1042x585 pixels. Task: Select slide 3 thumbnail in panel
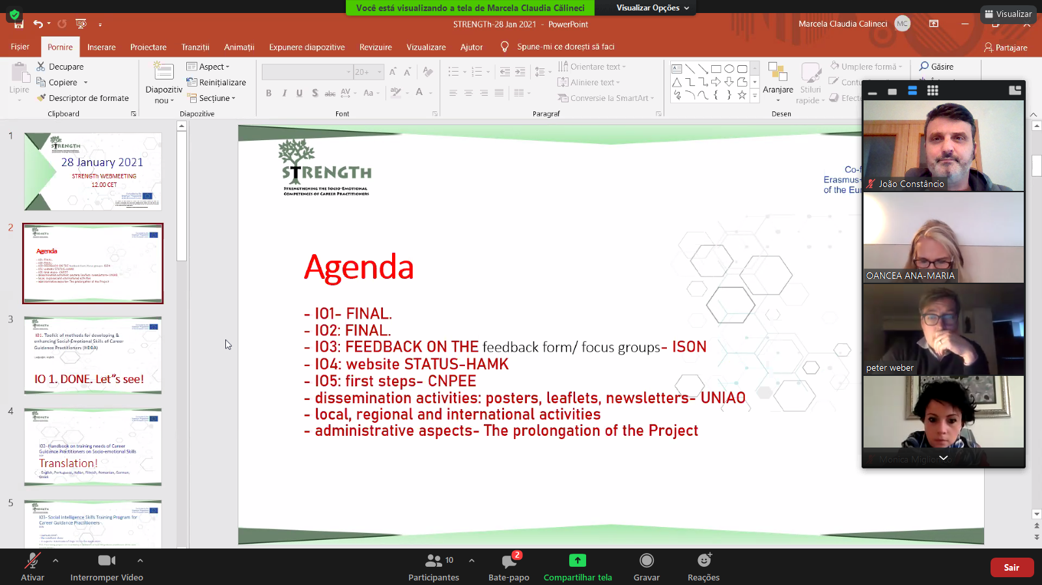coord(92,355)
